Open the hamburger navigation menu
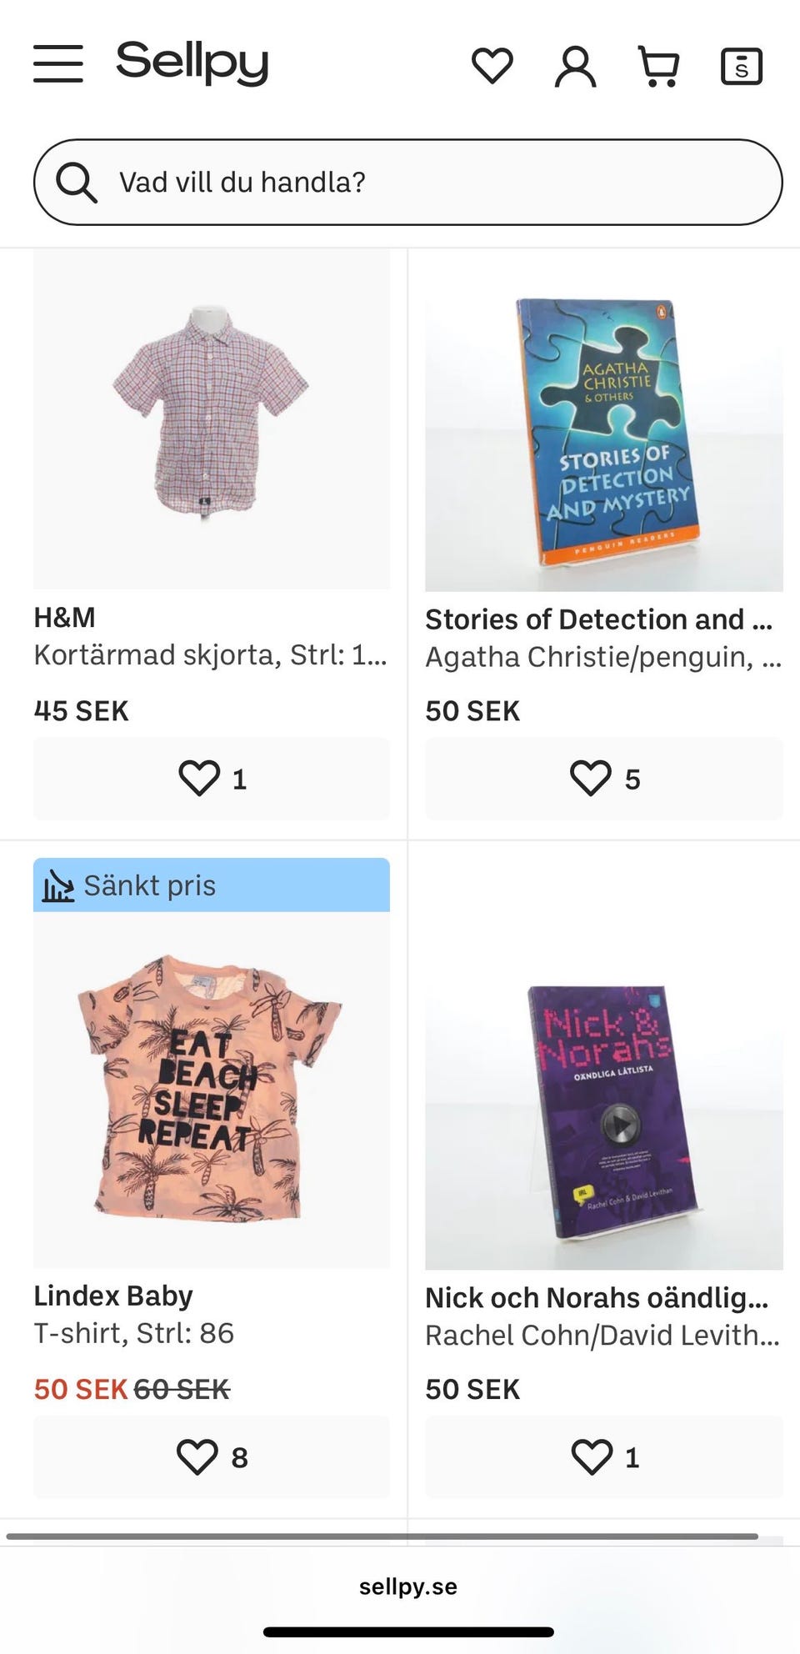 58,64
